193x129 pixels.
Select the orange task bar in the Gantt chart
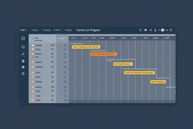[104, 54]
